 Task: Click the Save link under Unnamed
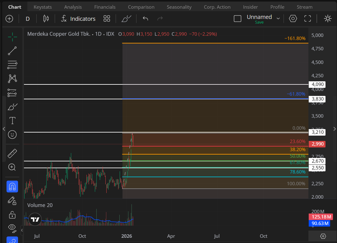(259, 22)
